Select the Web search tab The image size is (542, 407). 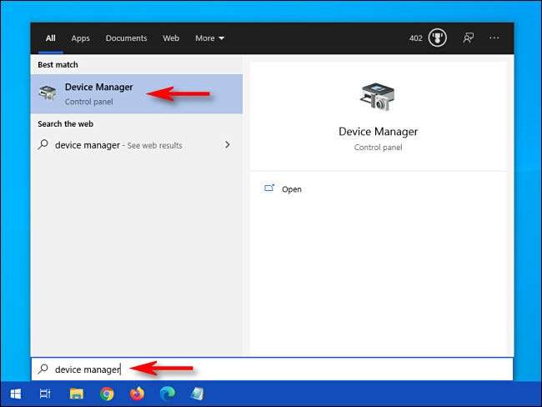(171, 38)
